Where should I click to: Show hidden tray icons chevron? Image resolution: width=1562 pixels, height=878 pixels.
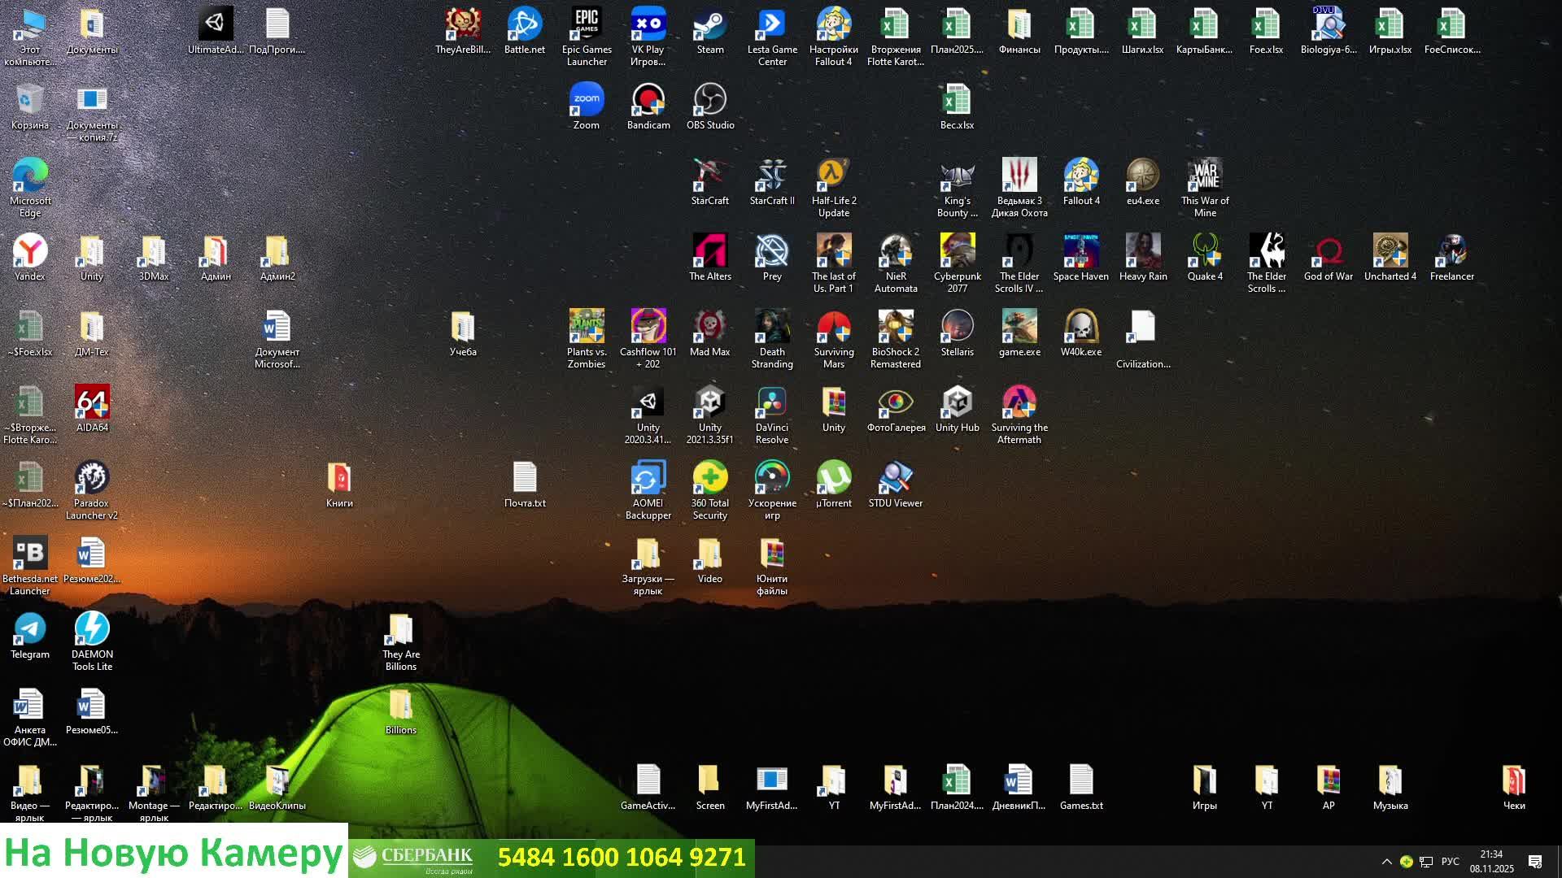(x=1386, y=862)
